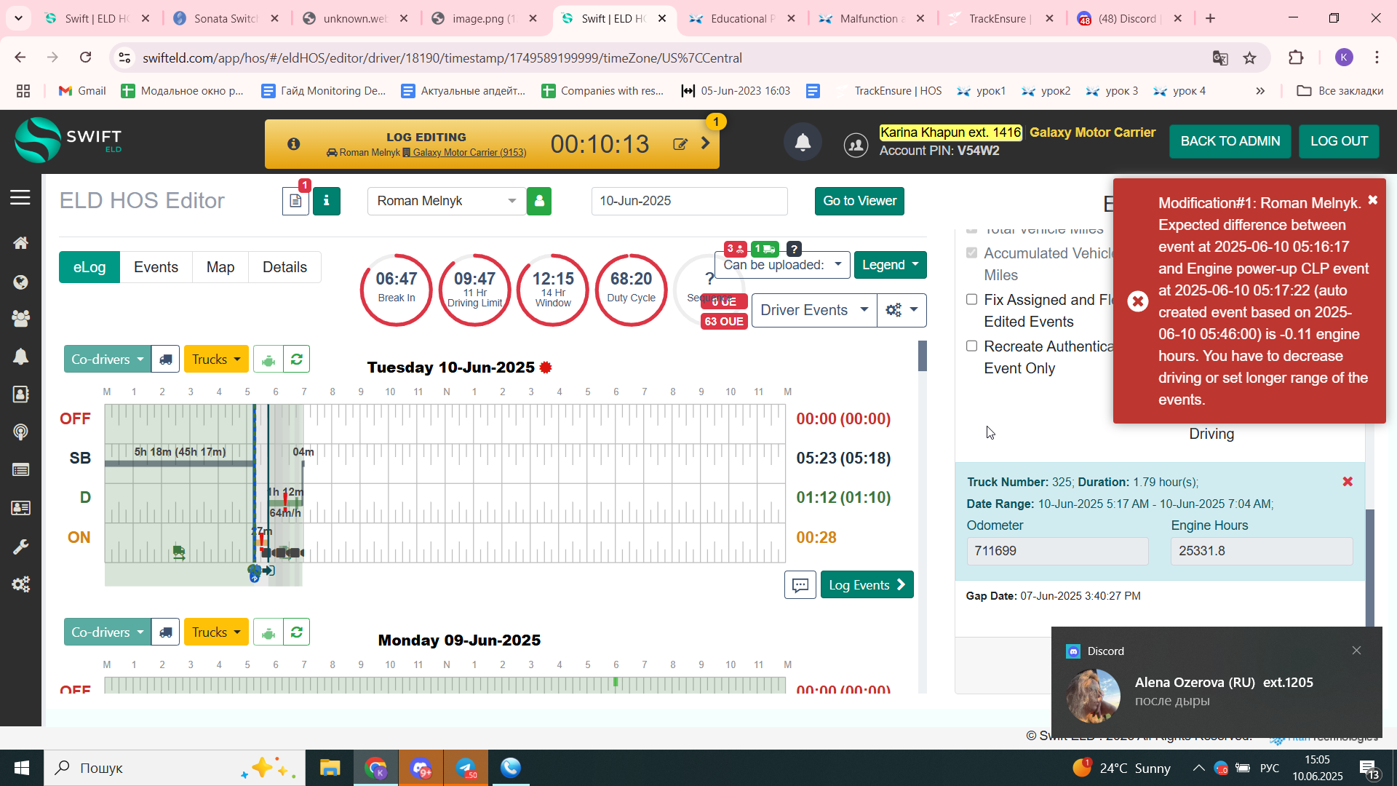Open the home icon in sidebar
1397x786 pixels.
[20, 243]
